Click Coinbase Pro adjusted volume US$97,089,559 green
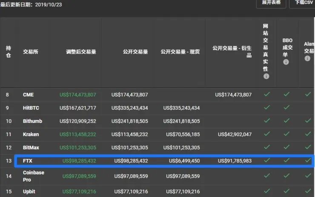The height and width of the screenshot is (197, 315). (x=79, y=176)
